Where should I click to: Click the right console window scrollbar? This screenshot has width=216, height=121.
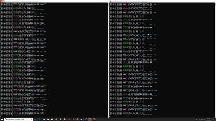[215, 60]
